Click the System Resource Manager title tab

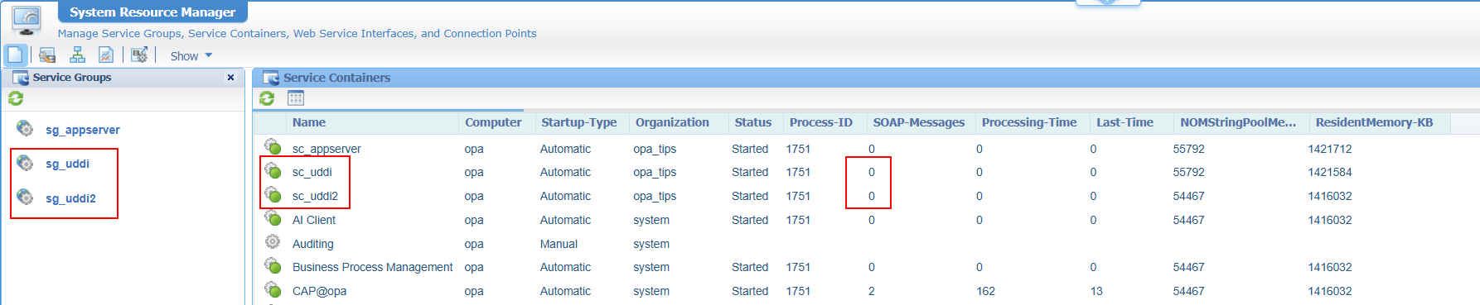pyautogui.click(x=152, y=12)
